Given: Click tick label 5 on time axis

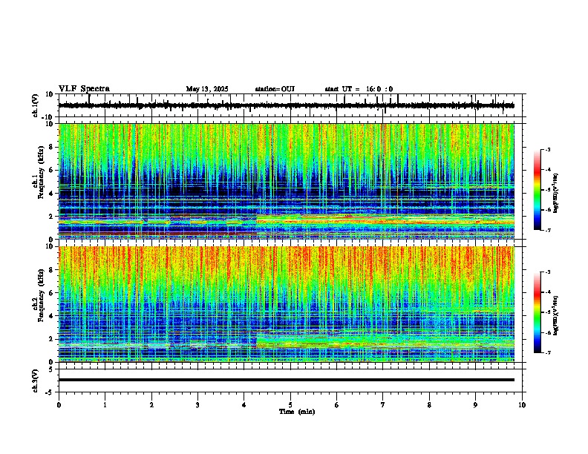Looking at the screenshot, I should (x=290, y=405).
